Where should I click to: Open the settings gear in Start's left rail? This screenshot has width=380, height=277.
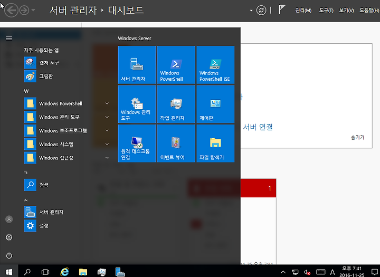click(x=9, y=237)
